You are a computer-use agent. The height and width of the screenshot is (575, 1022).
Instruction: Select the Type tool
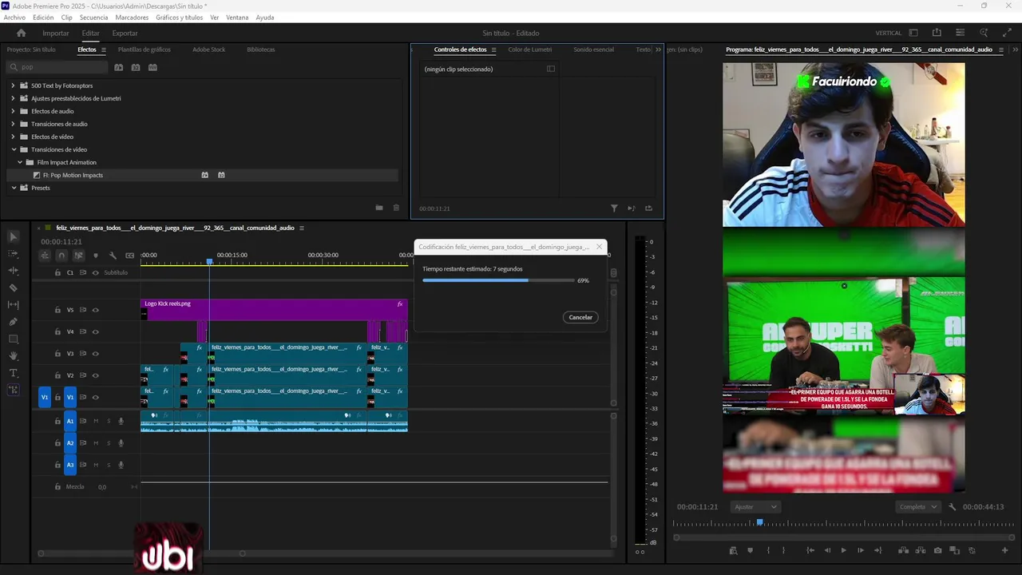[x=13, y=373]
